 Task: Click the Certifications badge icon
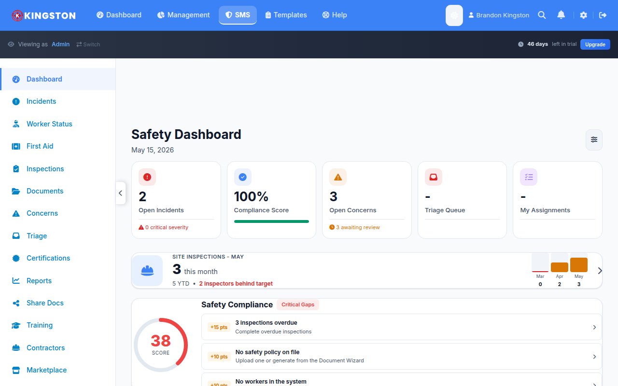tap(16, 258)
